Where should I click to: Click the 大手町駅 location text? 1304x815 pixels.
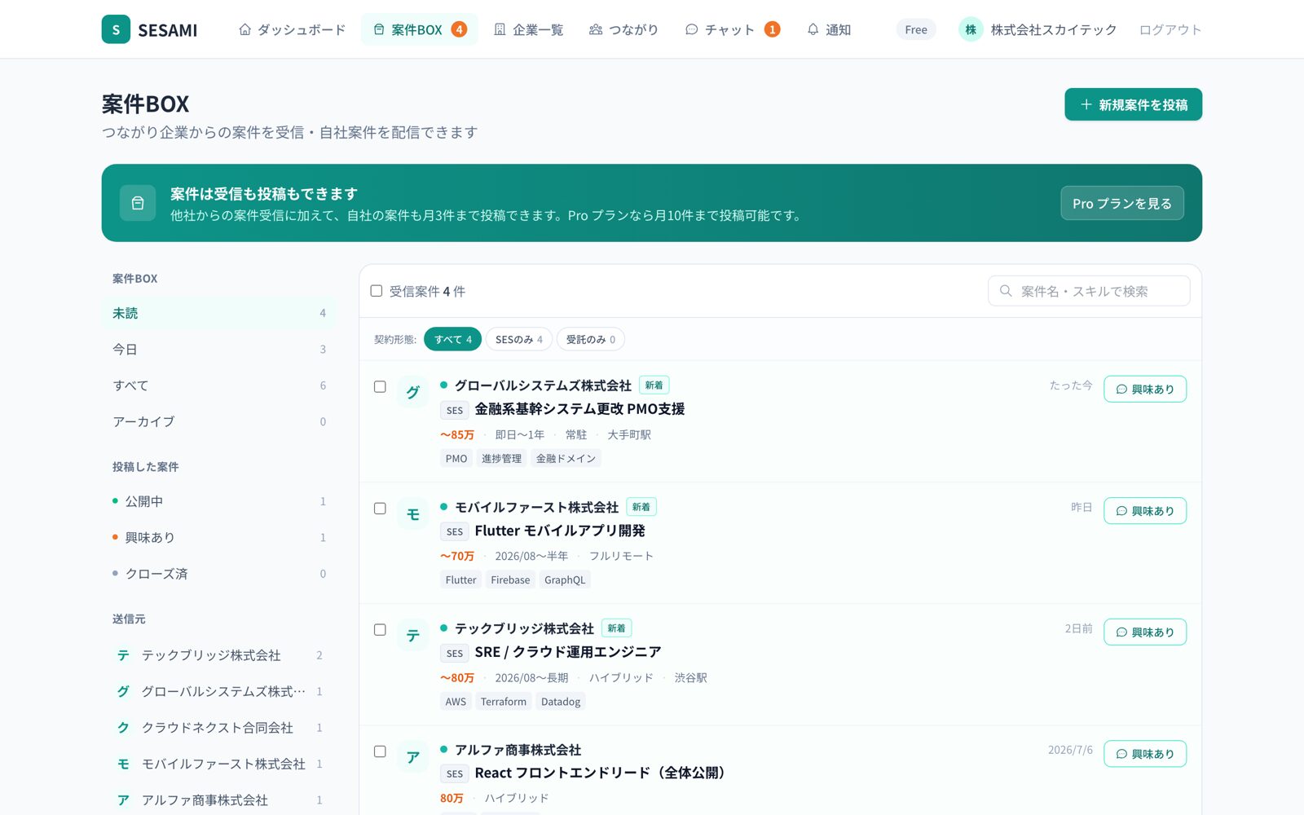[x=629, y=434]
